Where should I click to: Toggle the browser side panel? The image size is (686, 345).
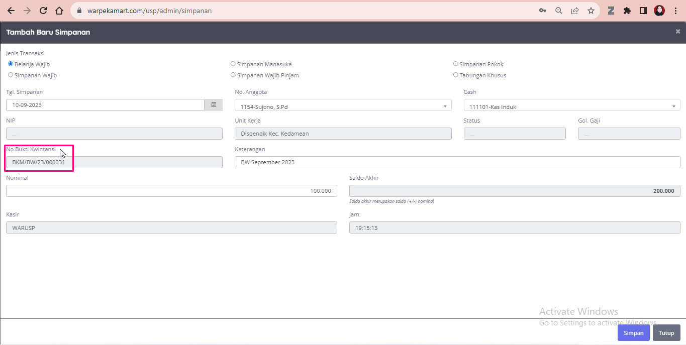[x=643, y=11]
